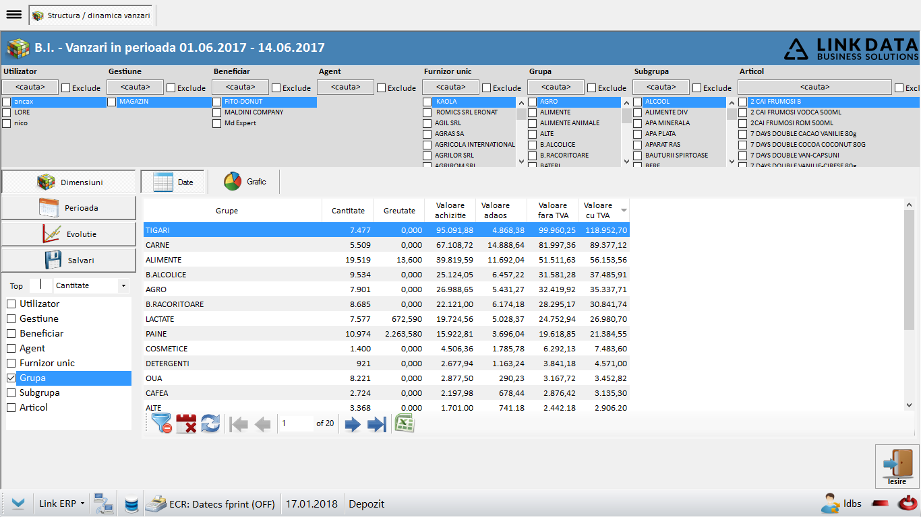This screenshot has height=517, width=921.
Task: Open the Valoare cu TVA column sort arrow
Action: click(624, 211)
